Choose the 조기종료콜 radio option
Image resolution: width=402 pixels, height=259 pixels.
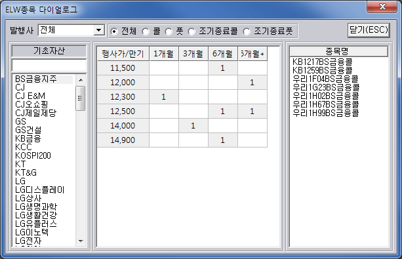[x=191, y=31]
